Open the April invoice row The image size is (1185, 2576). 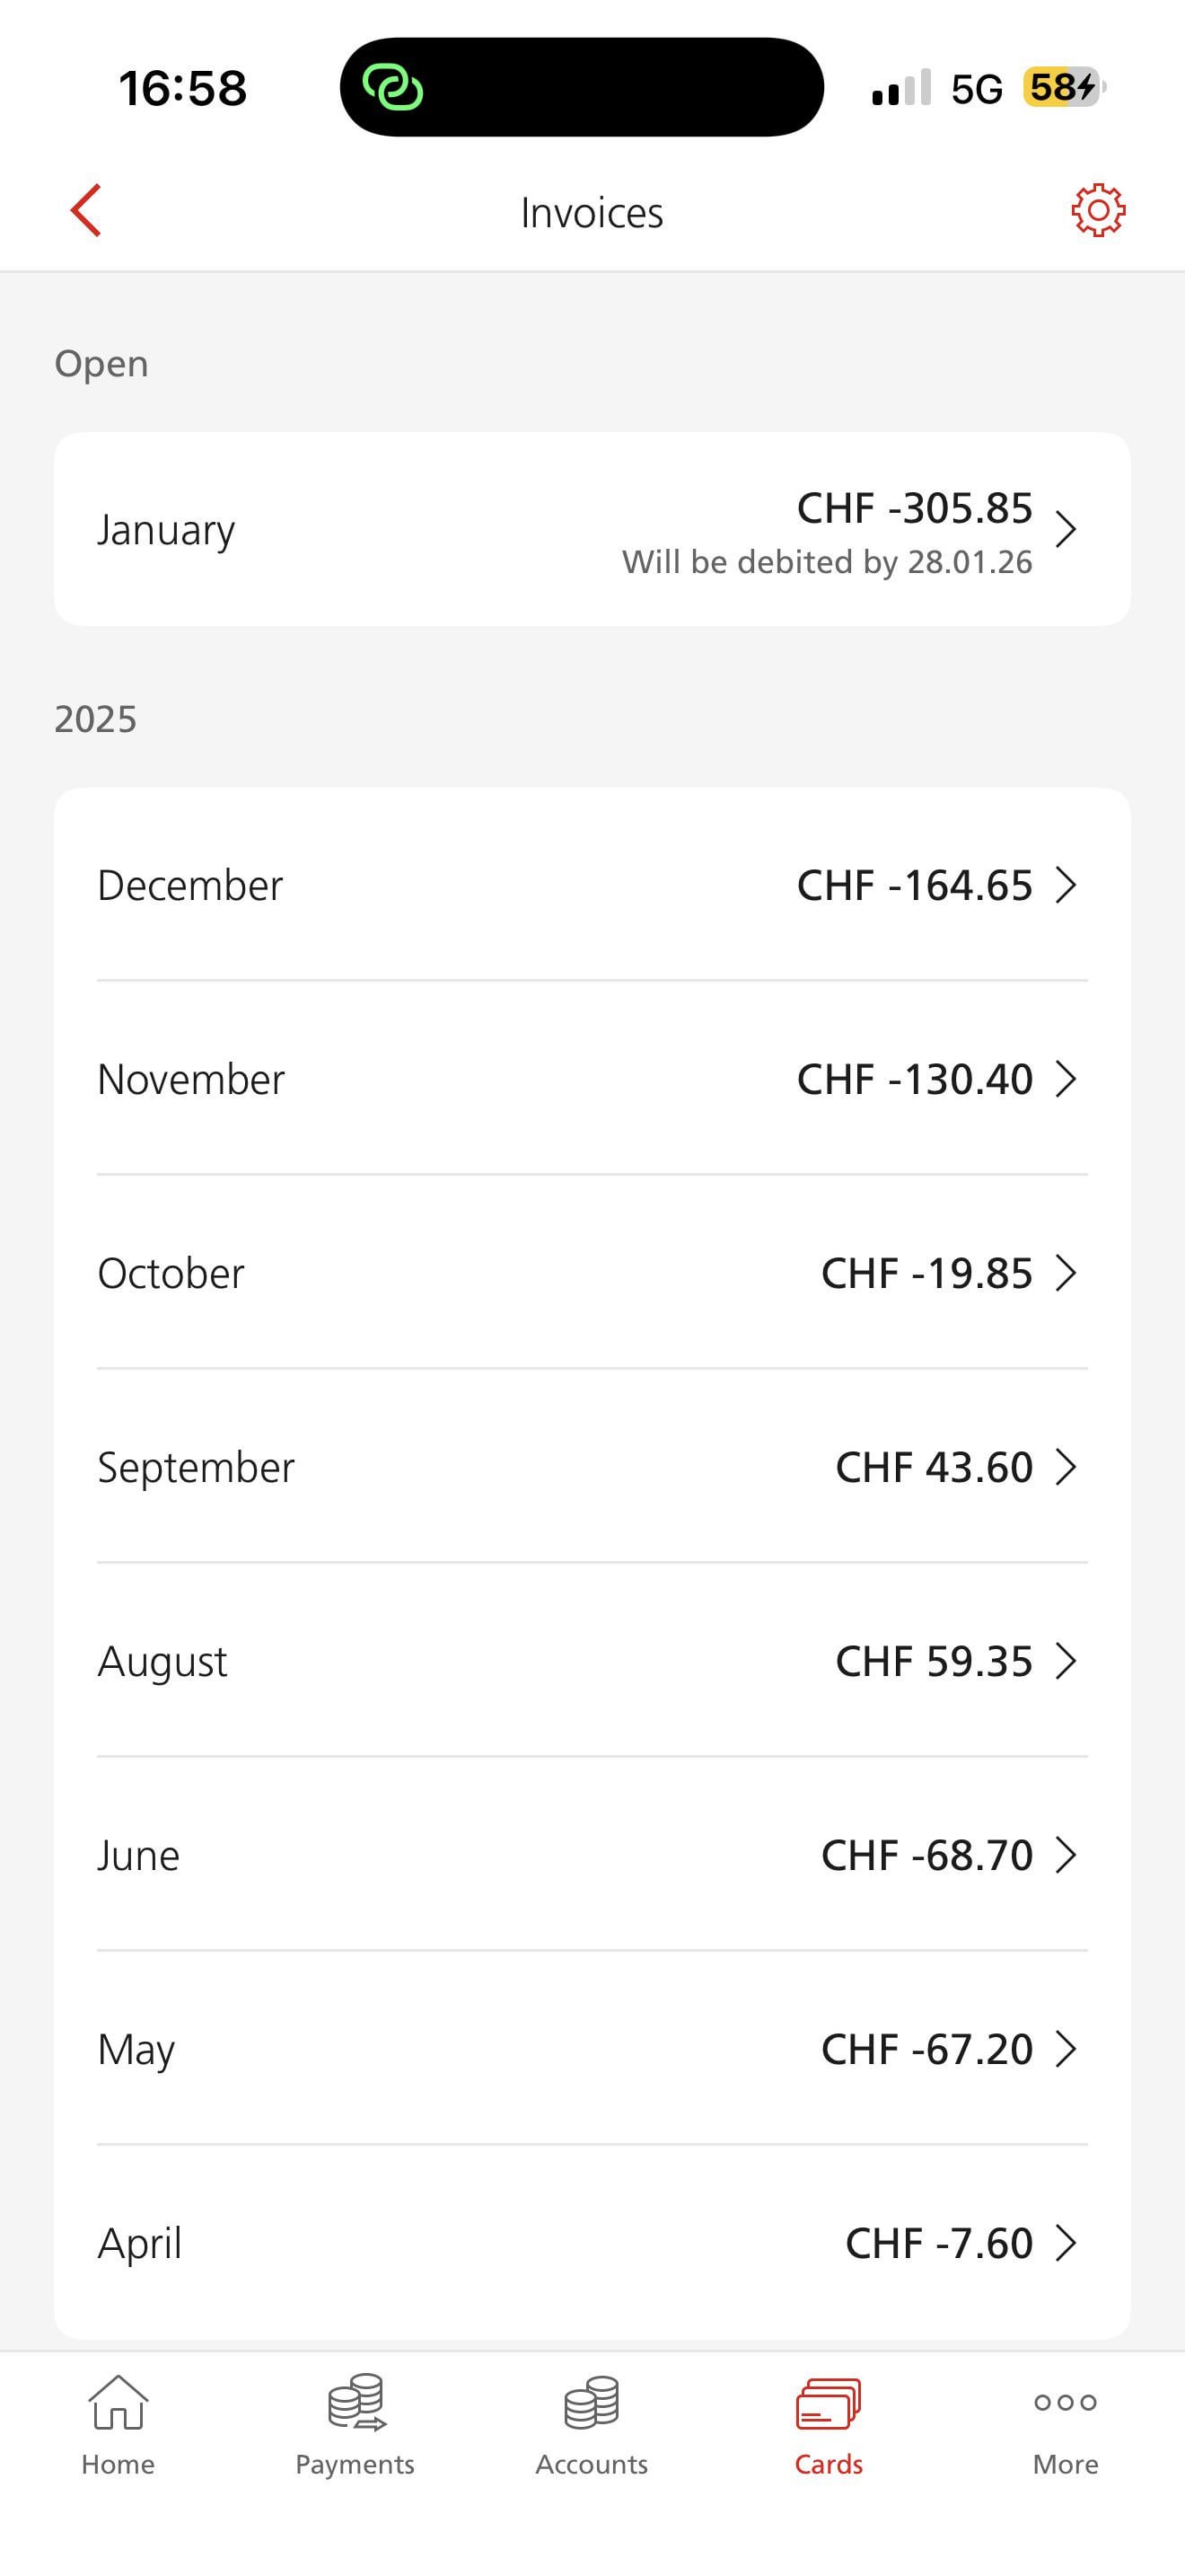[x=592, y=2243]
